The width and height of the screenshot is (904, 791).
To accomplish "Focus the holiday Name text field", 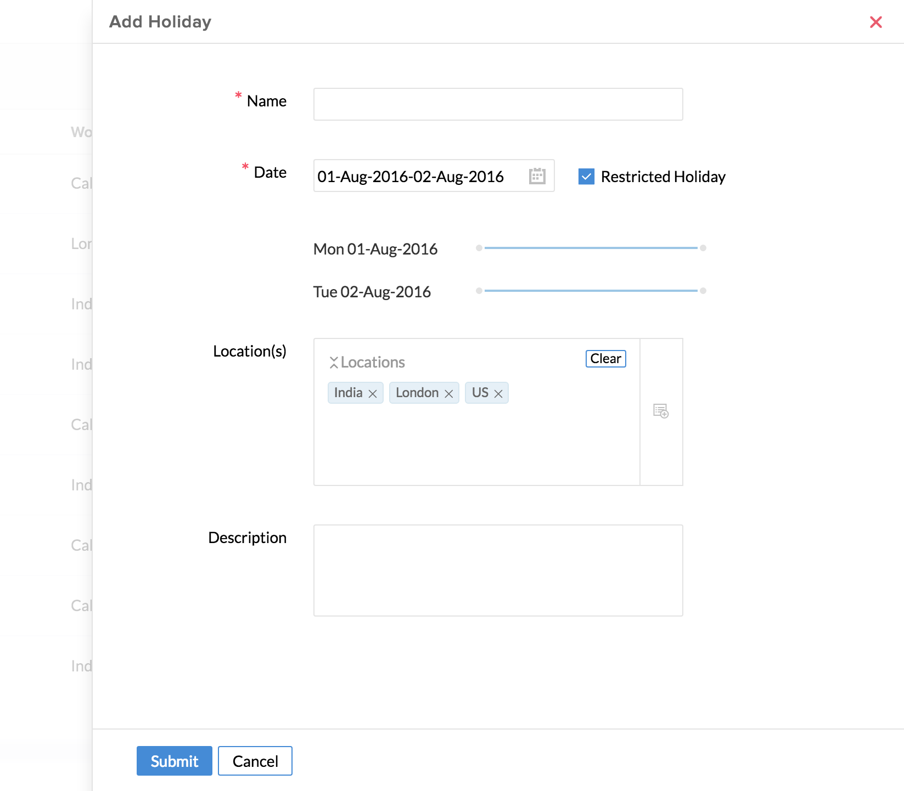I will point(498,104).
